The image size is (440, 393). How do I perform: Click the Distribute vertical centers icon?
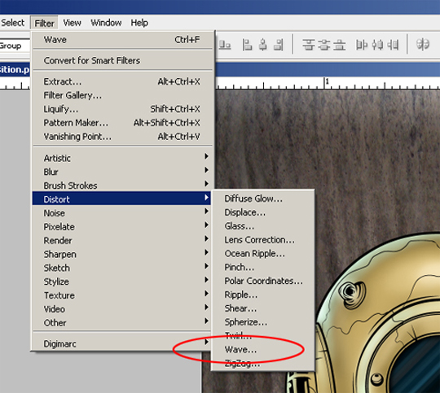coord(324,45)
